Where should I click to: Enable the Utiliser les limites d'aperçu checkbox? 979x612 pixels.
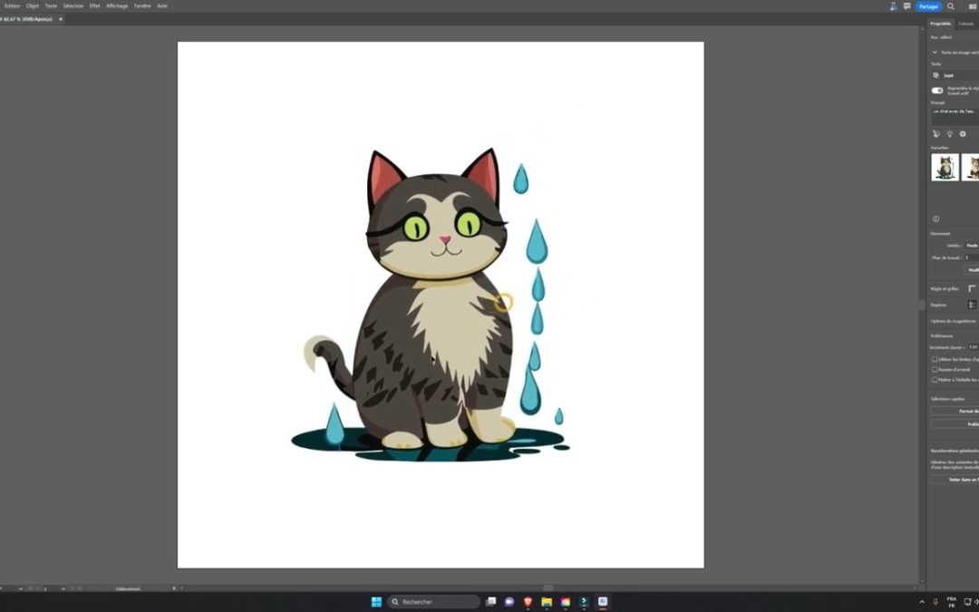click(x=935, y=359)
